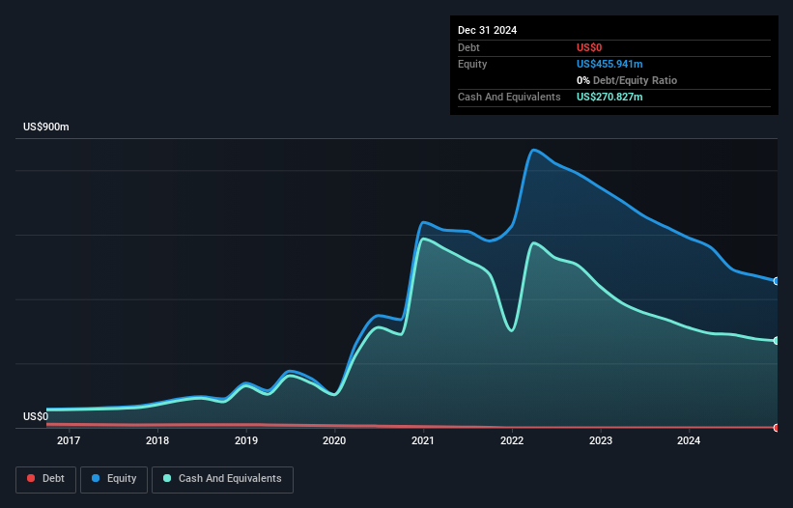Click the 0% Debt/Equity Ratio text
The width and height of the screenshot is (793, 508).
[627, 80]
